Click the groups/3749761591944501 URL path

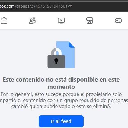tap(41, 6)
